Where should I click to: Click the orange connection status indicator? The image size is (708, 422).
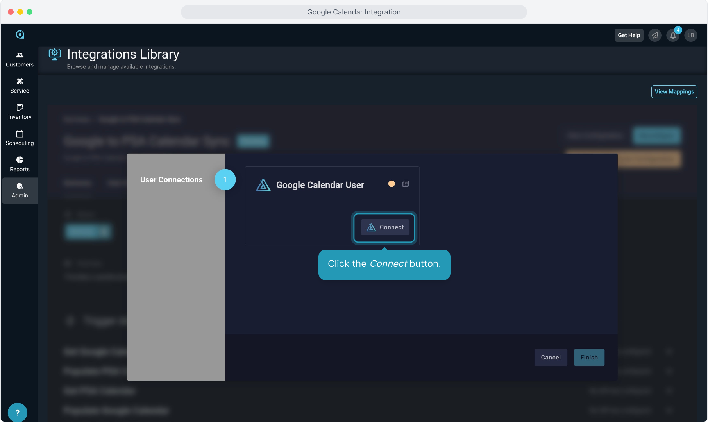[x=392, y=184]
